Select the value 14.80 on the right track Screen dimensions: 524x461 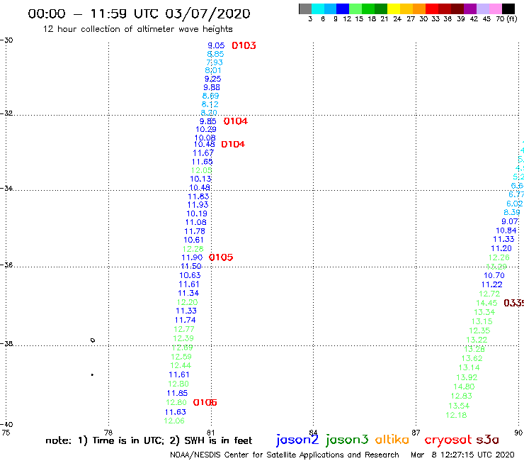[x=464, y=387]
